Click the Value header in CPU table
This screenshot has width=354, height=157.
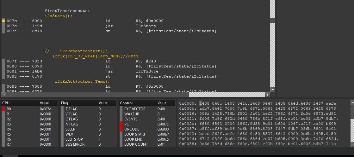pos(44,103)
